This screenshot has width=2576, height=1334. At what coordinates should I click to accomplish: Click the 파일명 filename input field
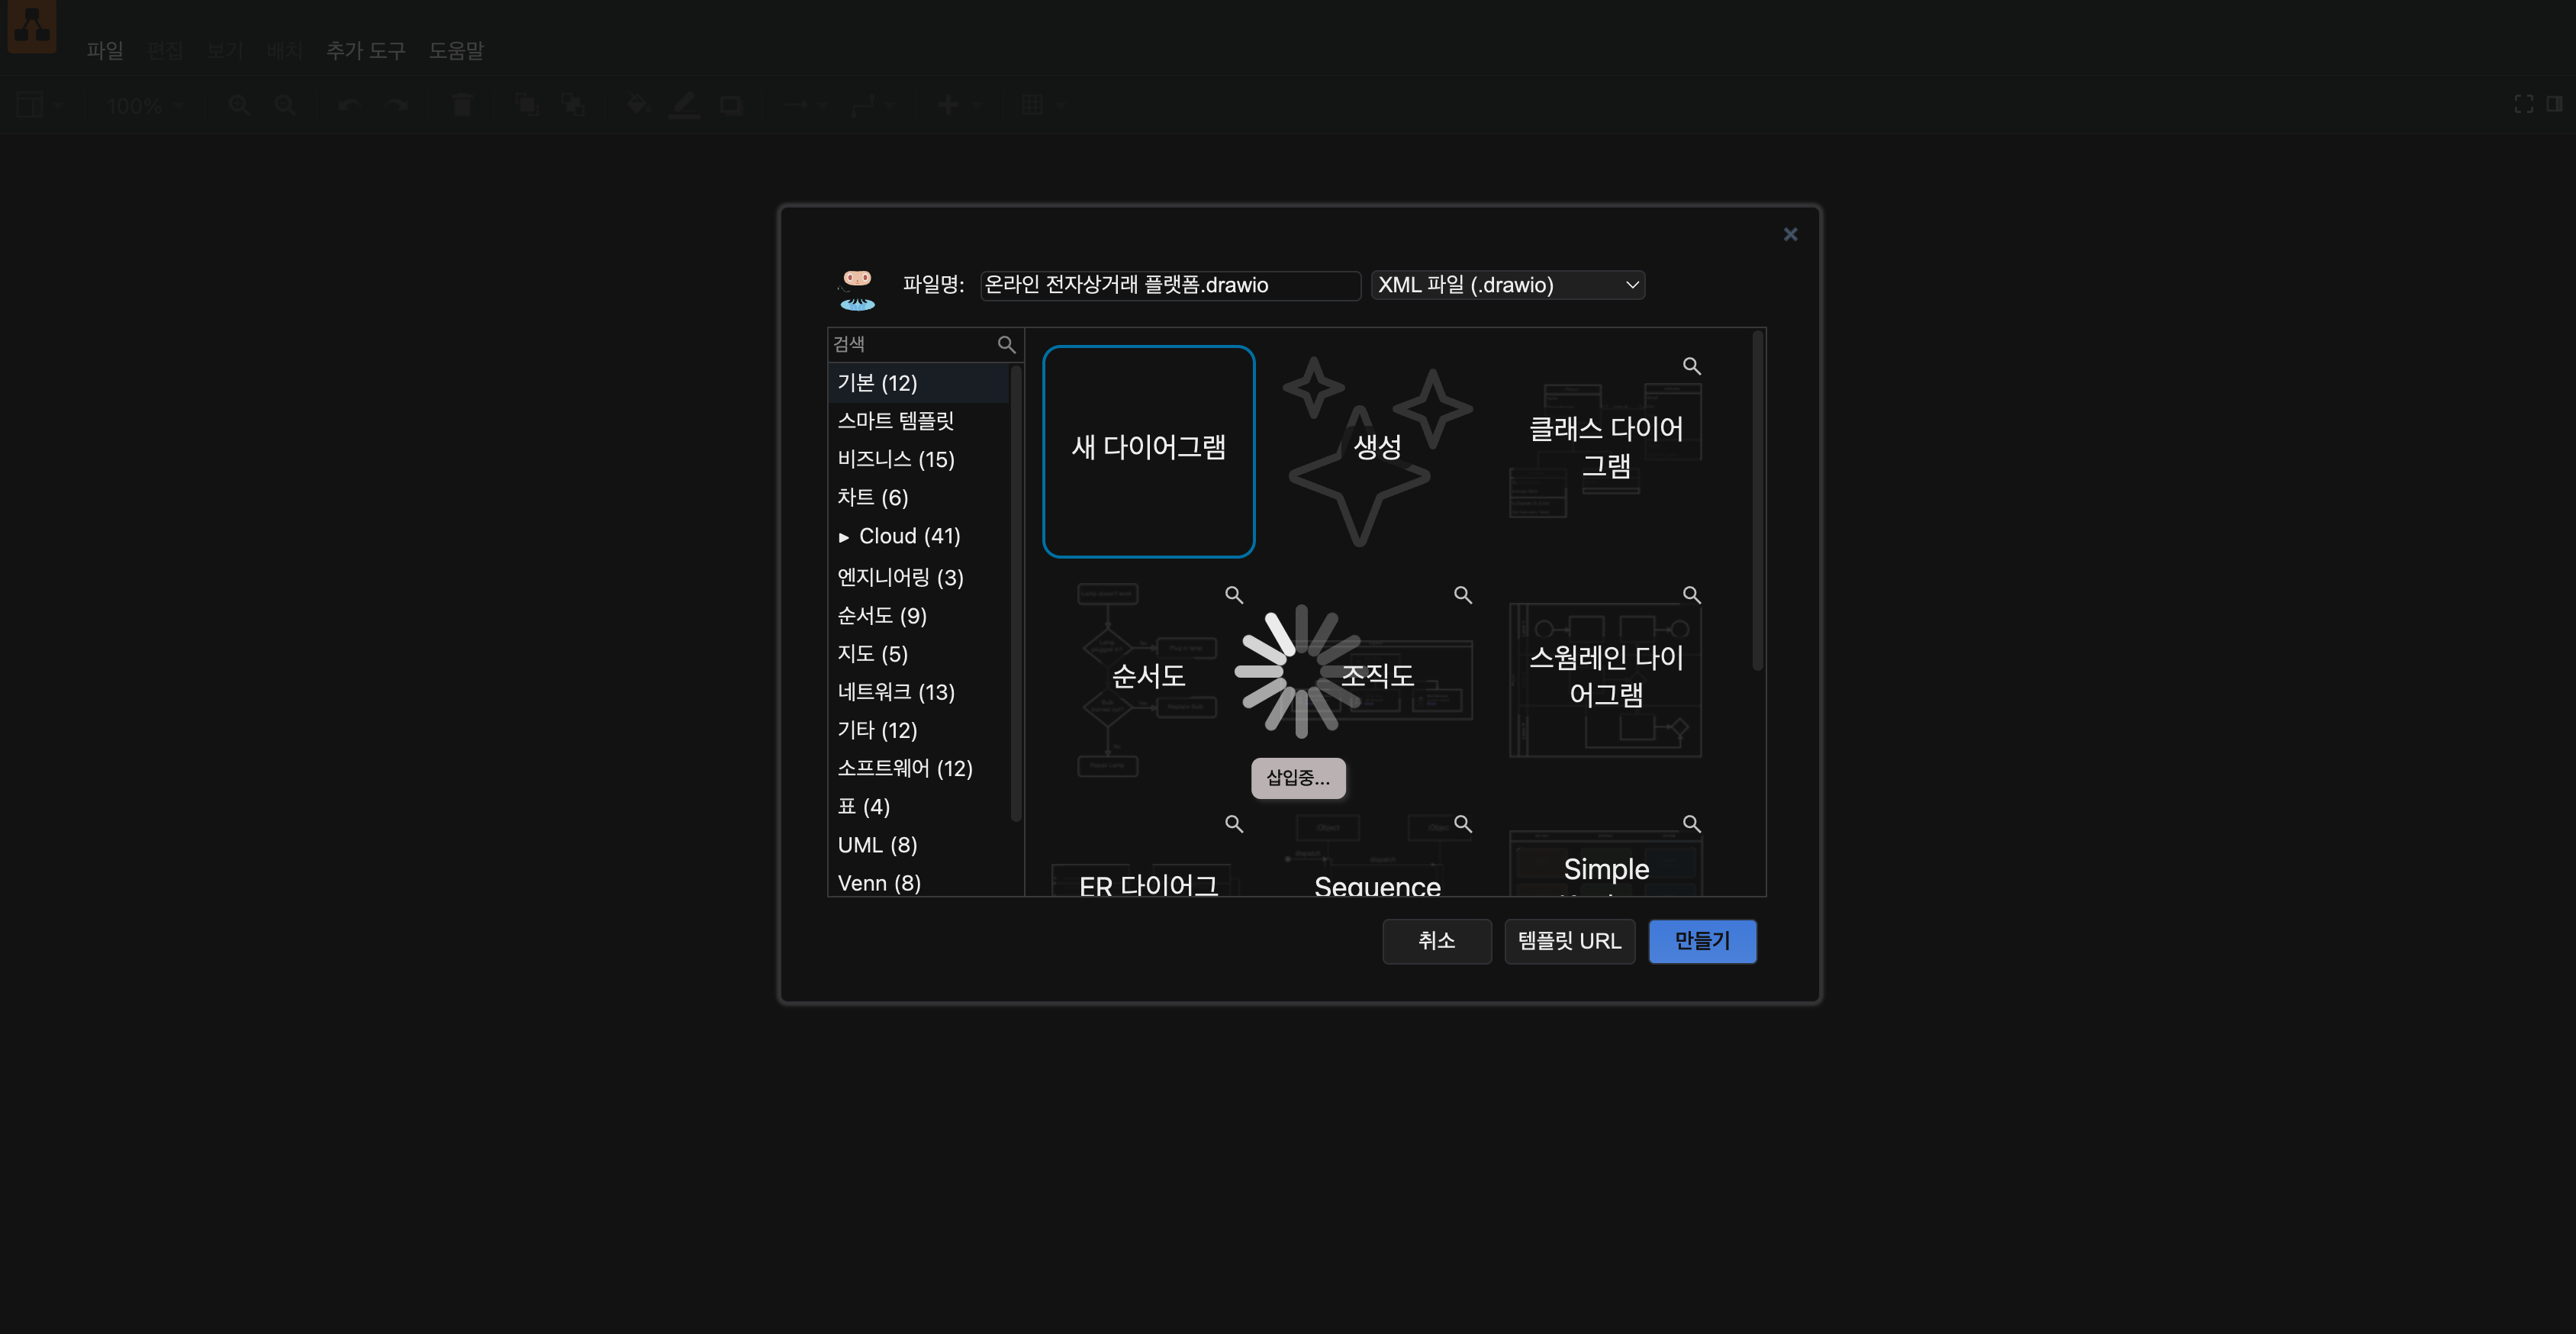1169,285
